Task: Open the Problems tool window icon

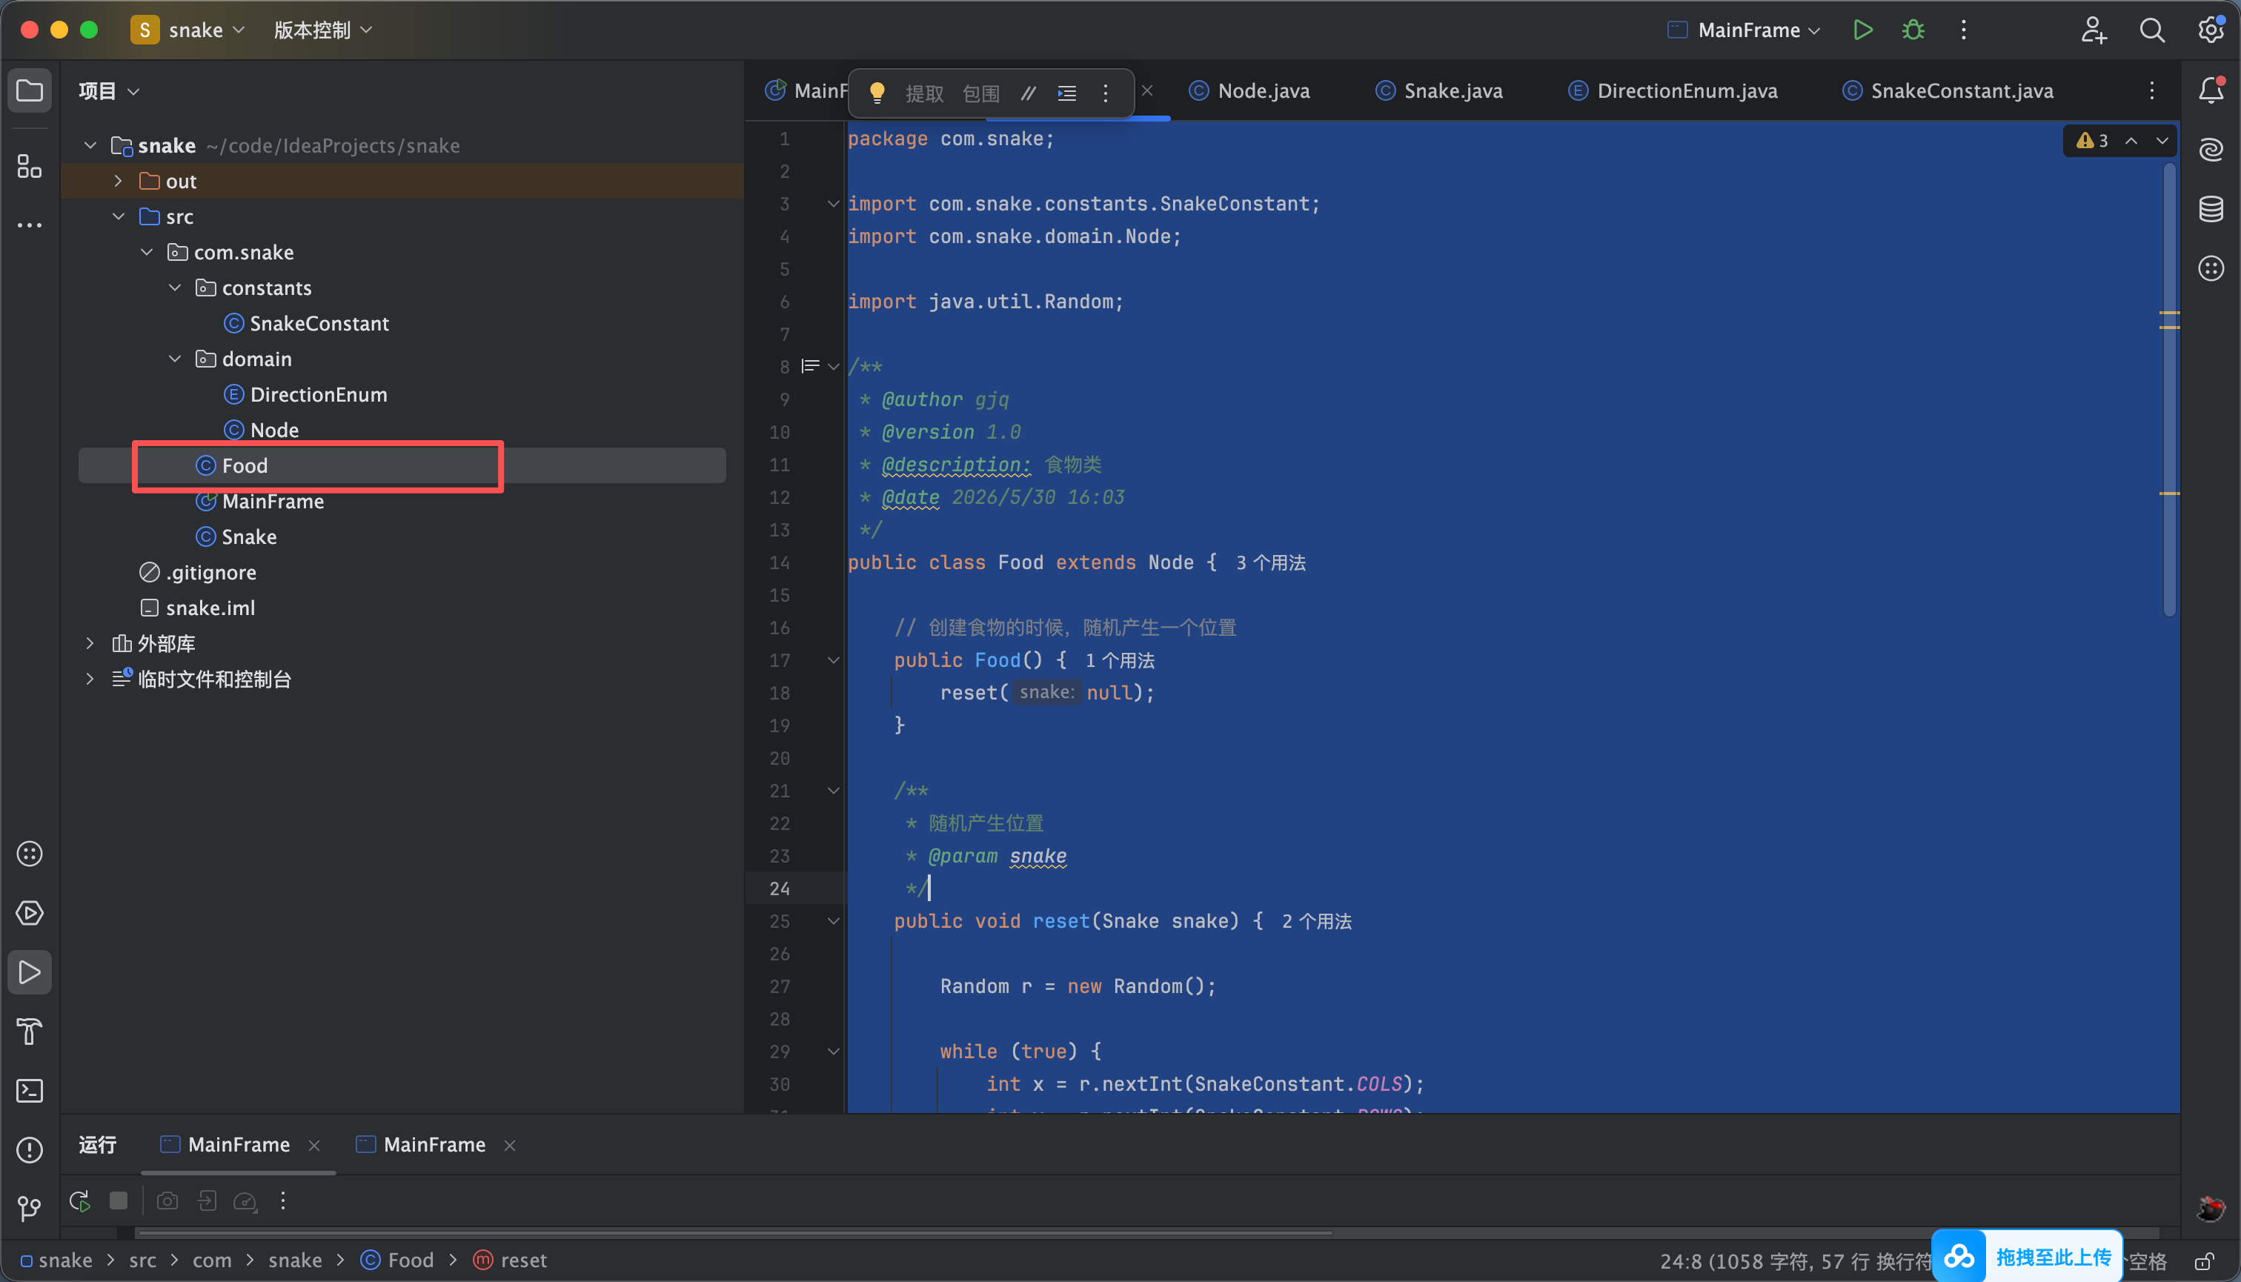Action: pos(30,1150)
